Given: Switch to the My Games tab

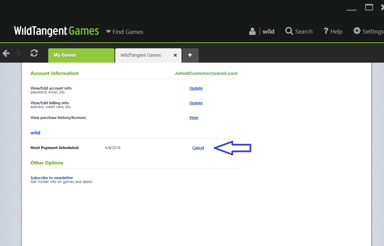Looking at the screenshot, I should 81,55.
